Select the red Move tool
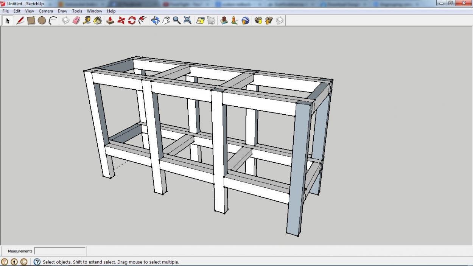Viewport: 473px width, 266px height. (x=121, y=20)
